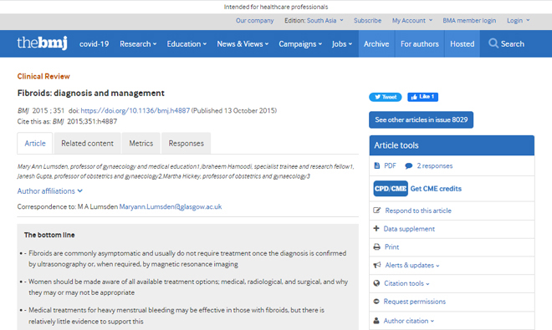Image resolution: width=552 pixels, height=330 pixels.
Task: Click the Request permissions icon
Action: click(x=376, y=302)
